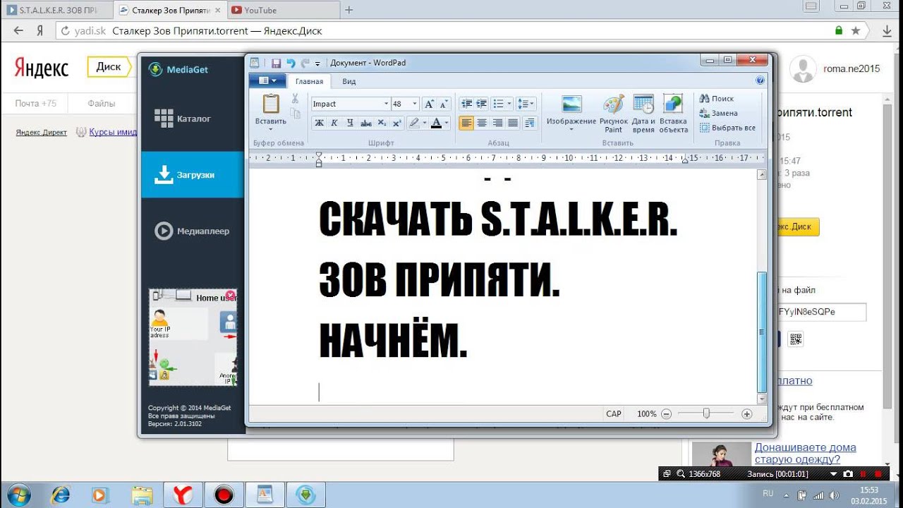Switch to the Вид ribbon tab

click(349, 81)
